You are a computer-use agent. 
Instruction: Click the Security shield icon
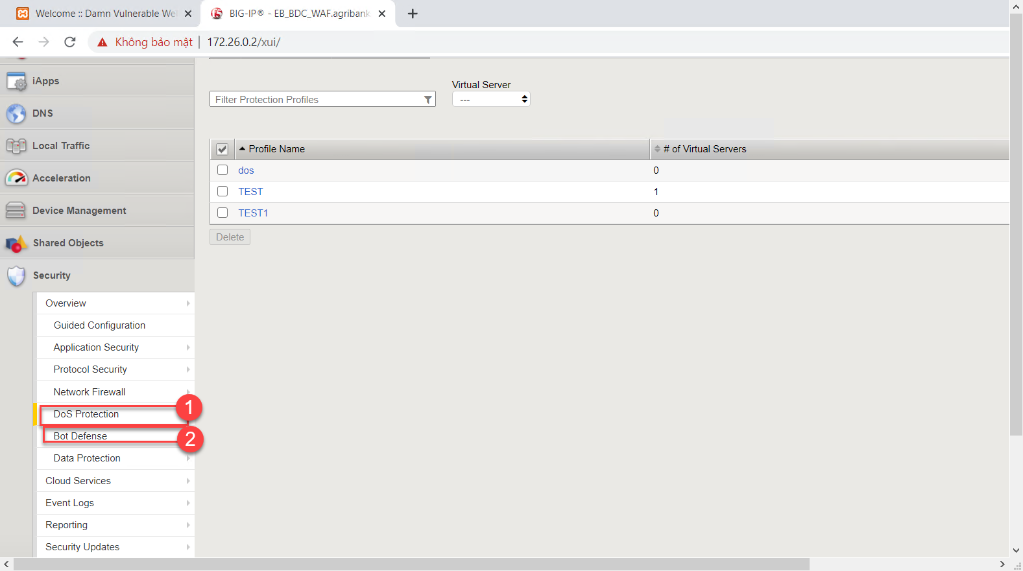click(16, 275)
